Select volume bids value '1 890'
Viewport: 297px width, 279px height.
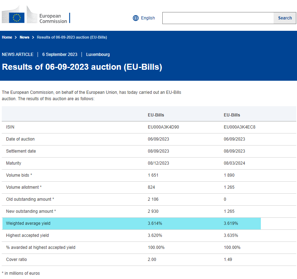click(229, 175)
